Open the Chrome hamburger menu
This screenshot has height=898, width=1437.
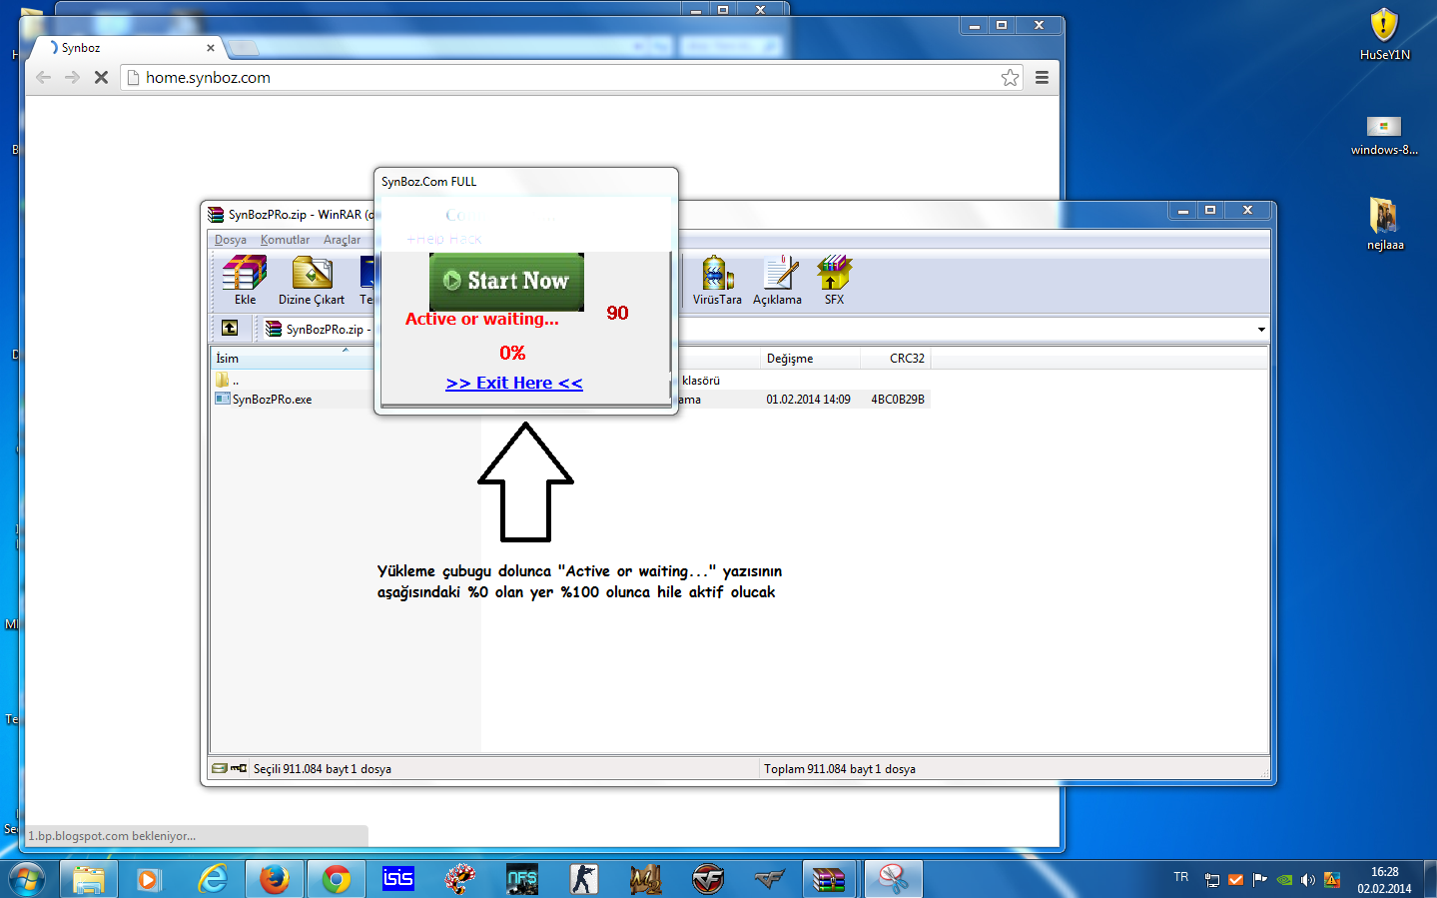click(x=1042, y=77)
